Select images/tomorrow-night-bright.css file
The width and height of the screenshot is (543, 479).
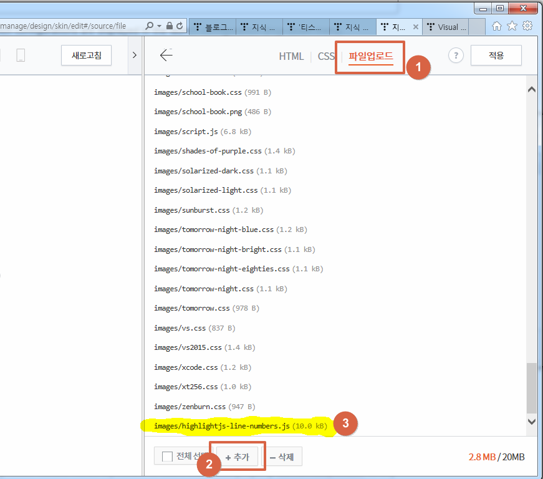(234, 249)
